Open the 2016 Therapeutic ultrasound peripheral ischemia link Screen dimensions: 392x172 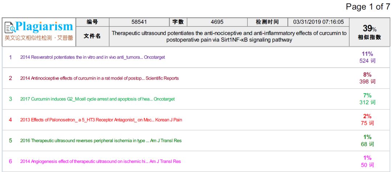coord(101,140)
